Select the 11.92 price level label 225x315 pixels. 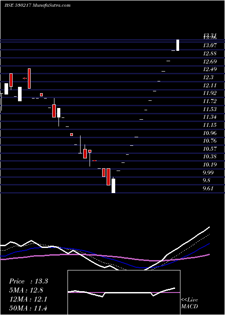point(210,93)
